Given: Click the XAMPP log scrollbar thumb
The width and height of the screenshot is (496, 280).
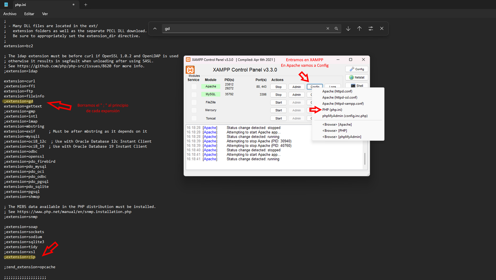Looking at the screenshot, I should pos(365,159).
